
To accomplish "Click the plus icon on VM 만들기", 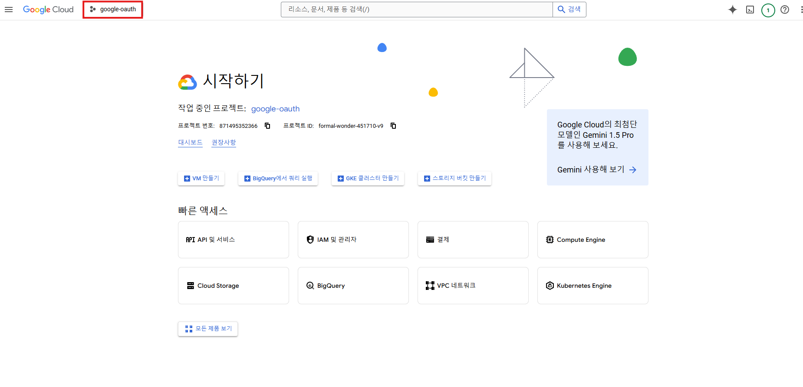I will point(187,179).
